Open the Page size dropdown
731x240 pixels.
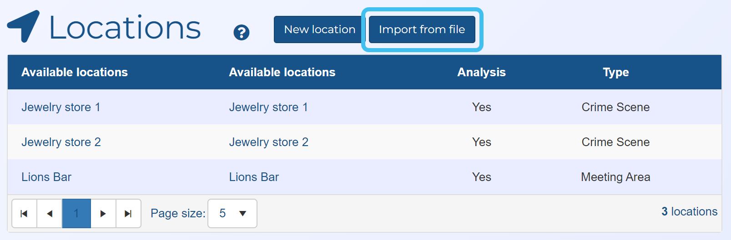click(232, 213)
